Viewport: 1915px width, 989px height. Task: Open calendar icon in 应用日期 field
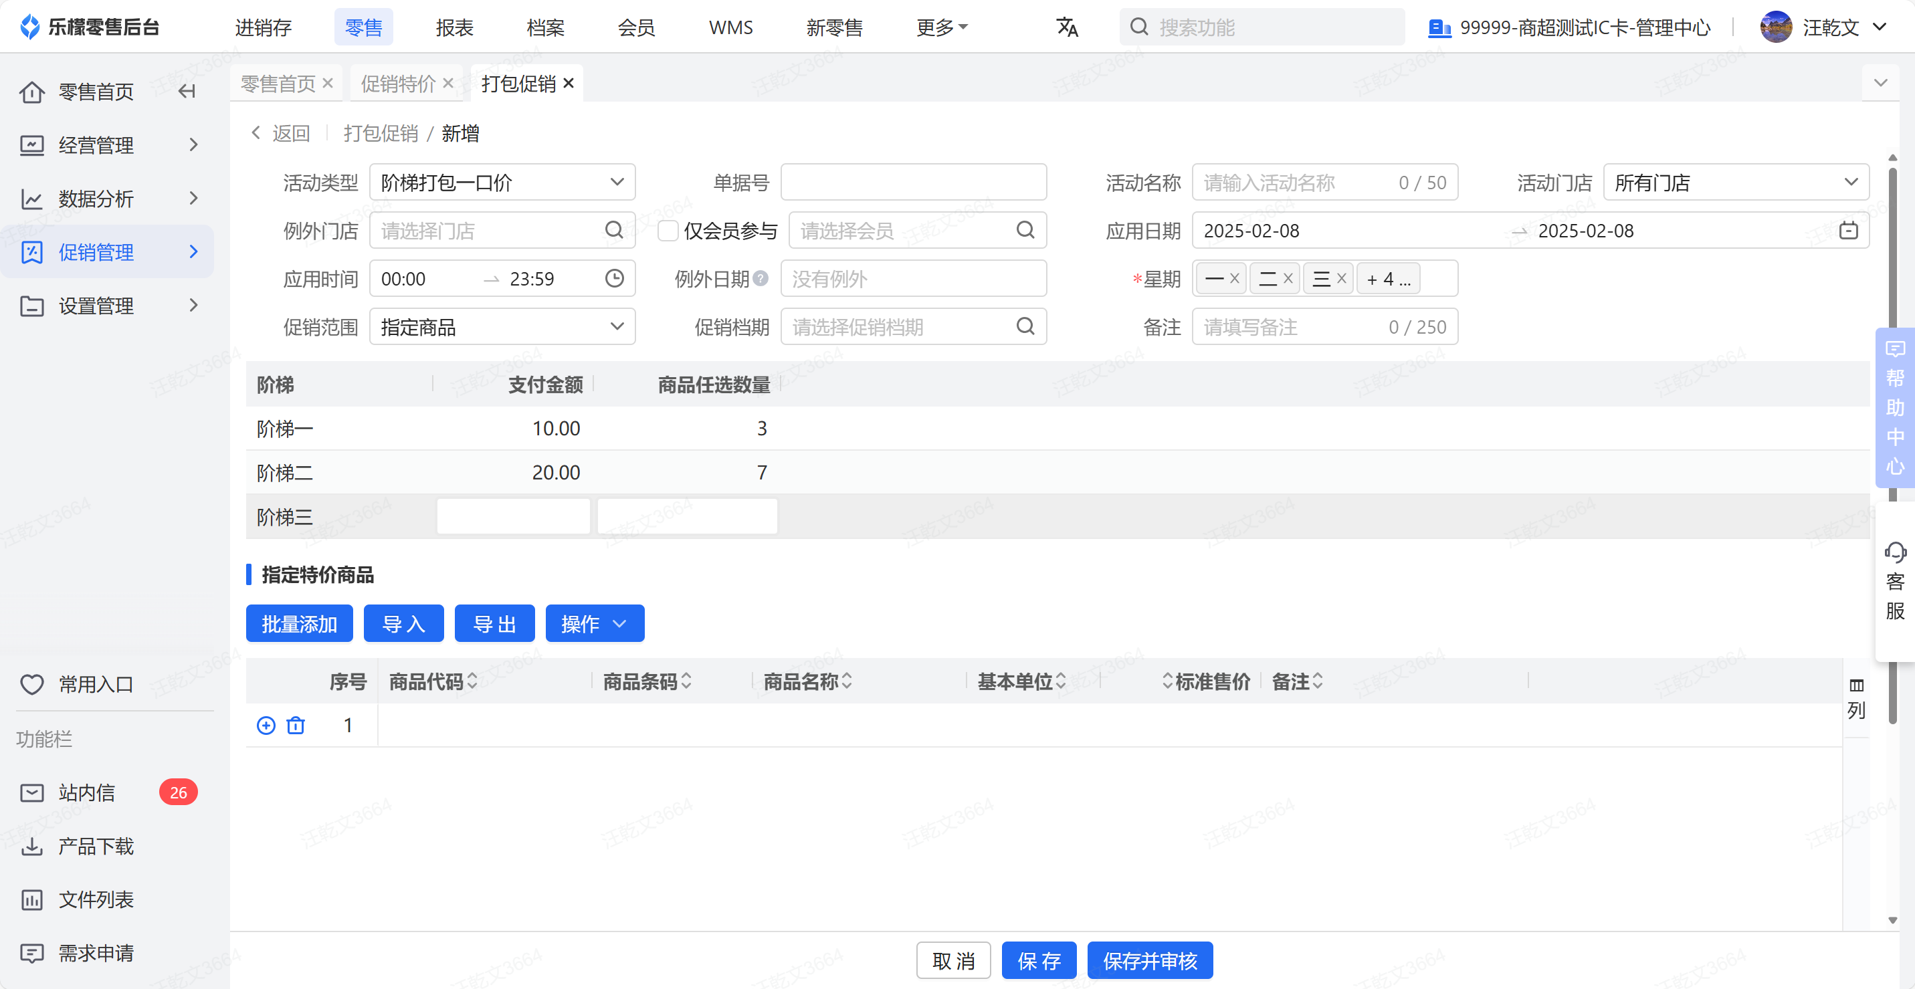point(1848,230)
